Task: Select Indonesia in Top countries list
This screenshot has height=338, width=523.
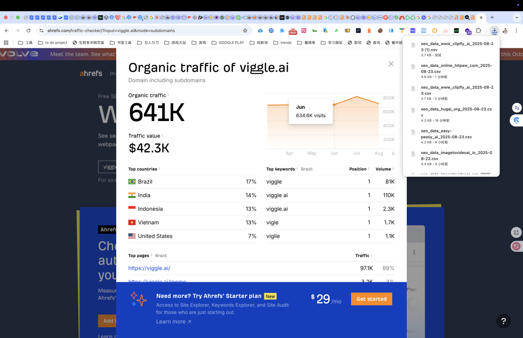Action: click(192, 209)
